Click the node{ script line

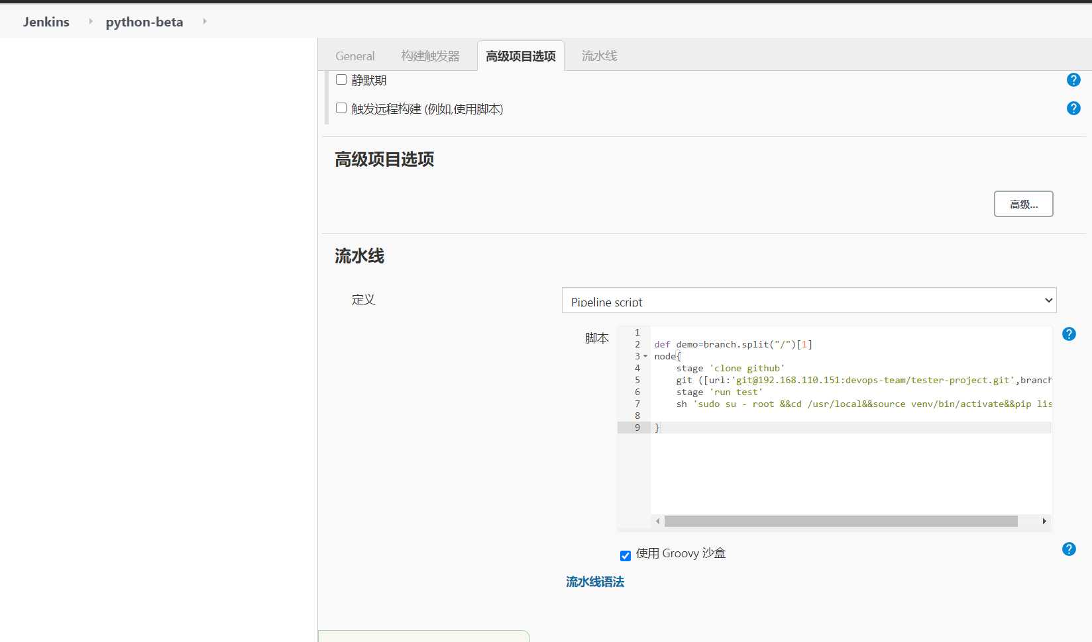[x=667, y=356]
